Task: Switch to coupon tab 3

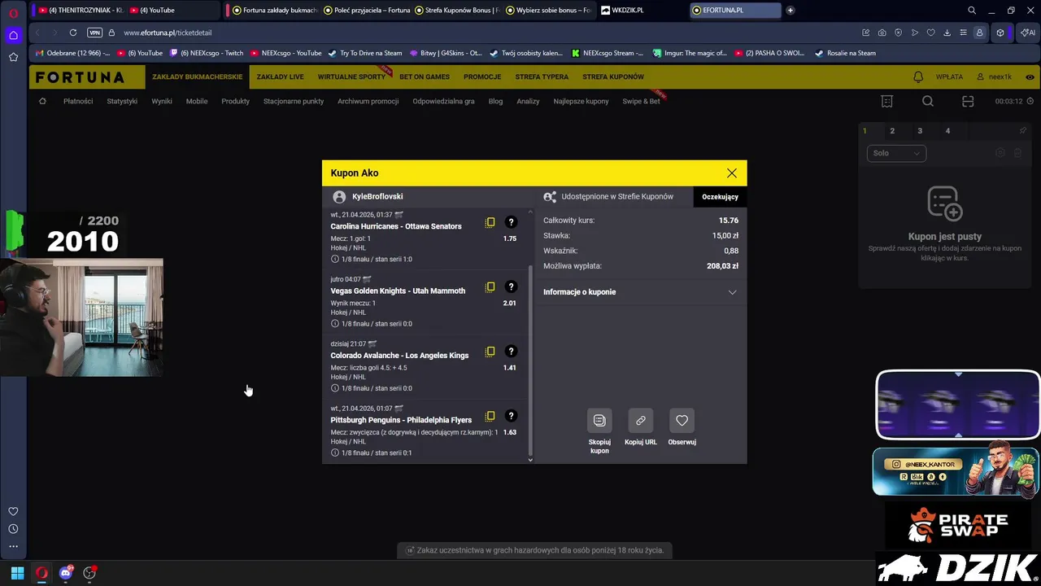Action: click(920, 131)
